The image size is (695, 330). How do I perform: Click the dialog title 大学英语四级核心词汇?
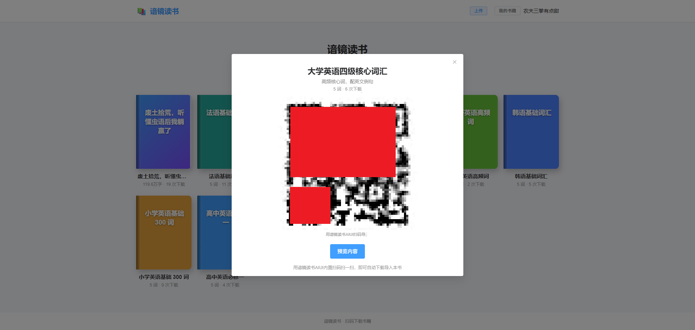pos(347,71)
